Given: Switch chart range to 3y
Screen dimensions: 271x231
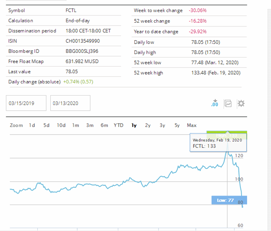Looking at the screenshot, I should pos(162,125).
